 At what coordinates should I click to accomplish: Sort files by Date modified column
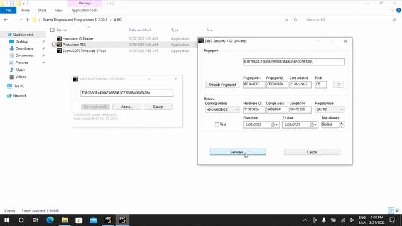139,30
